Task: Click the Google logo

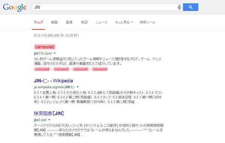Action: point(15,7)
